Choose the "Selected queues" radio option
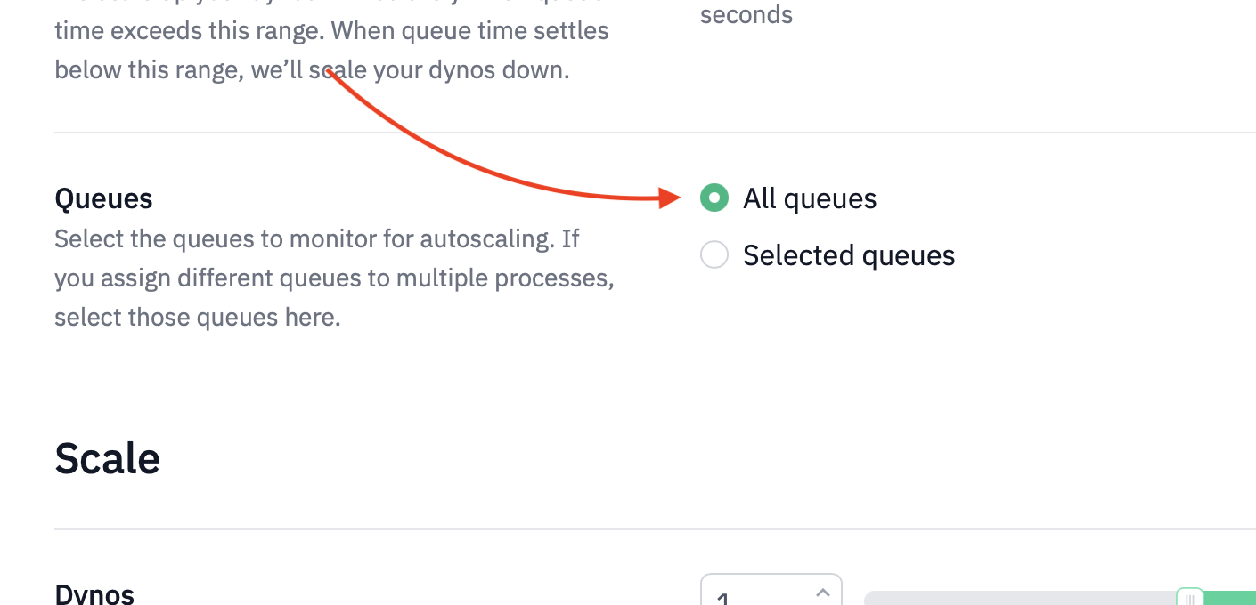 (714, 255)
